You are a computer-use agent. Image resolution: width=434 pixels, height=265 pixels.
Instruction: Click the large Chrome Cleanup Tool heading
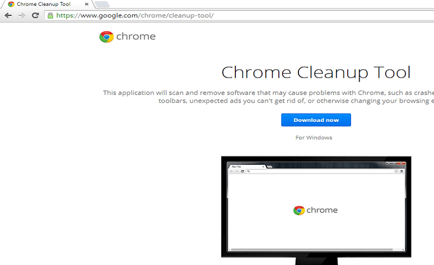pos(316,72)
